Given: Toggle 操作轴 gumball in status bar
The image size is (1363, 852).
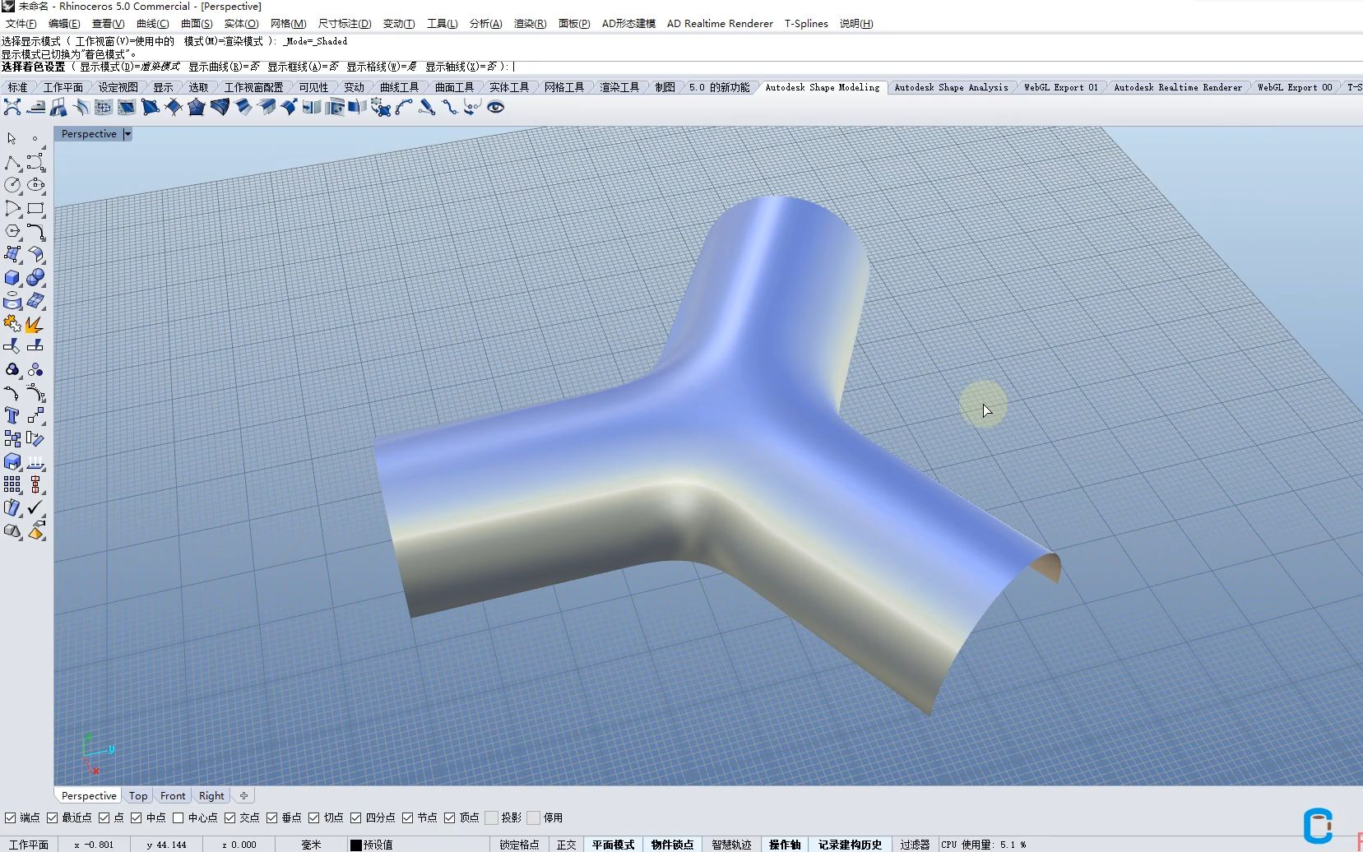Looking at the screenshot, I should (786, 845).
